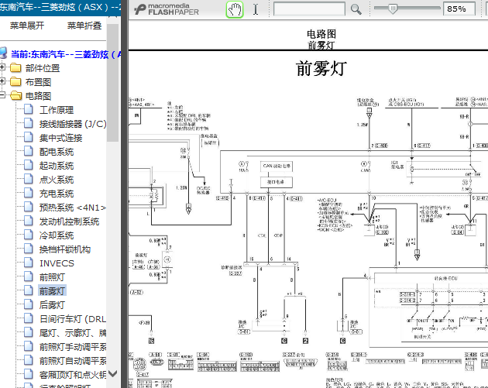Open the 日间行车灯 (DRL page
Image resolution: width=488 pixels, height=388 pixels.
pyautogui.click(x=73, y=319)
